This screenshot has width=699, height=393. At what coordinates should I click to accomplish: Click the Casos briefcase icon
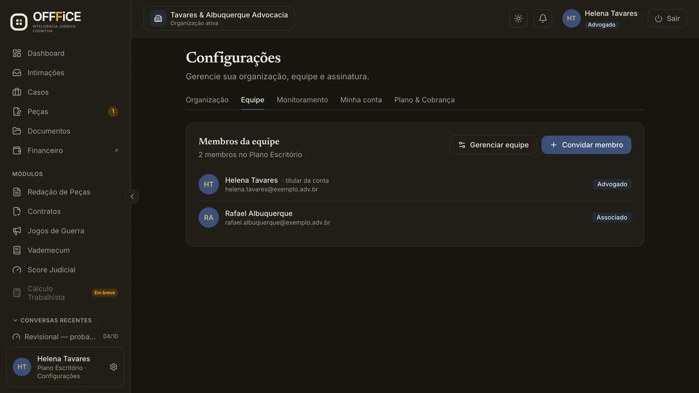(x=17, y=92)
